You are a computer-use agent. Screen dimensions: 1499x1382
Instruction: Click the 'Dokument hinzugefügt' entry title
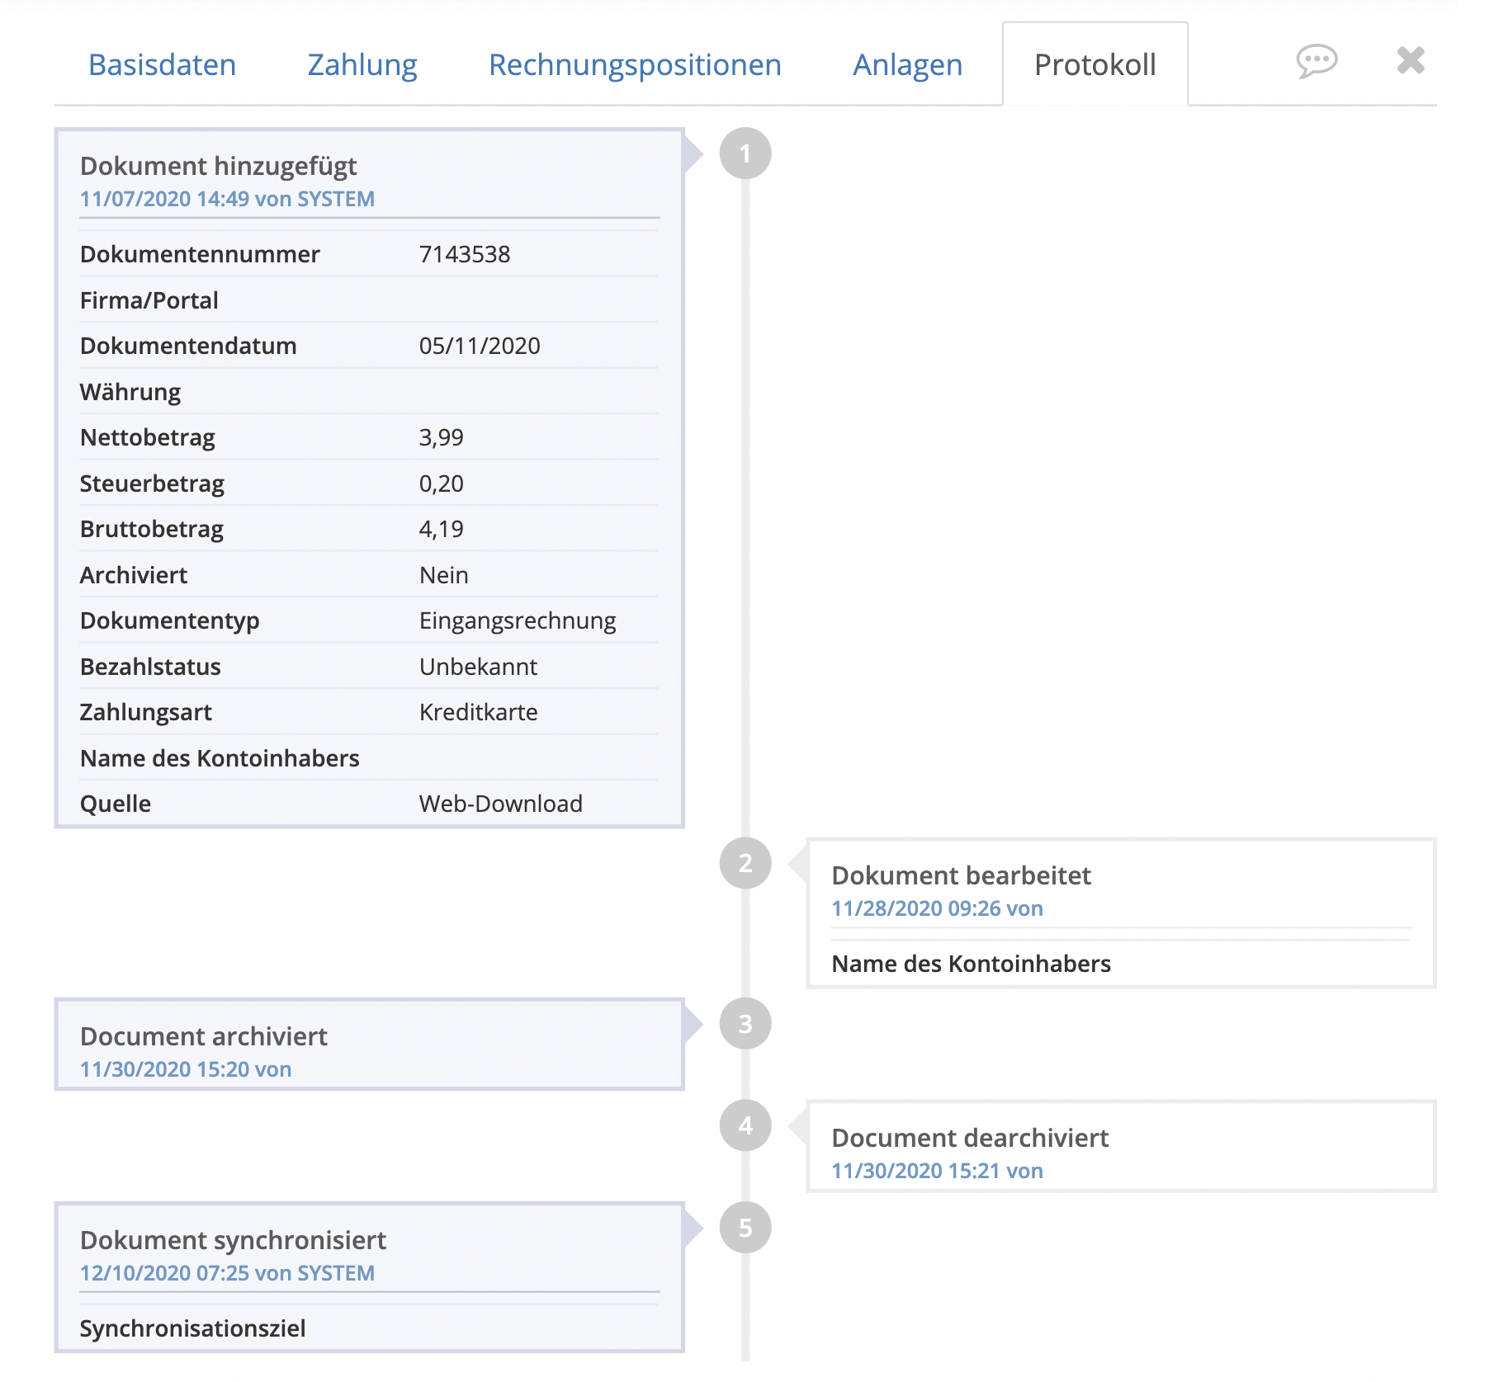tap(219, 166)
